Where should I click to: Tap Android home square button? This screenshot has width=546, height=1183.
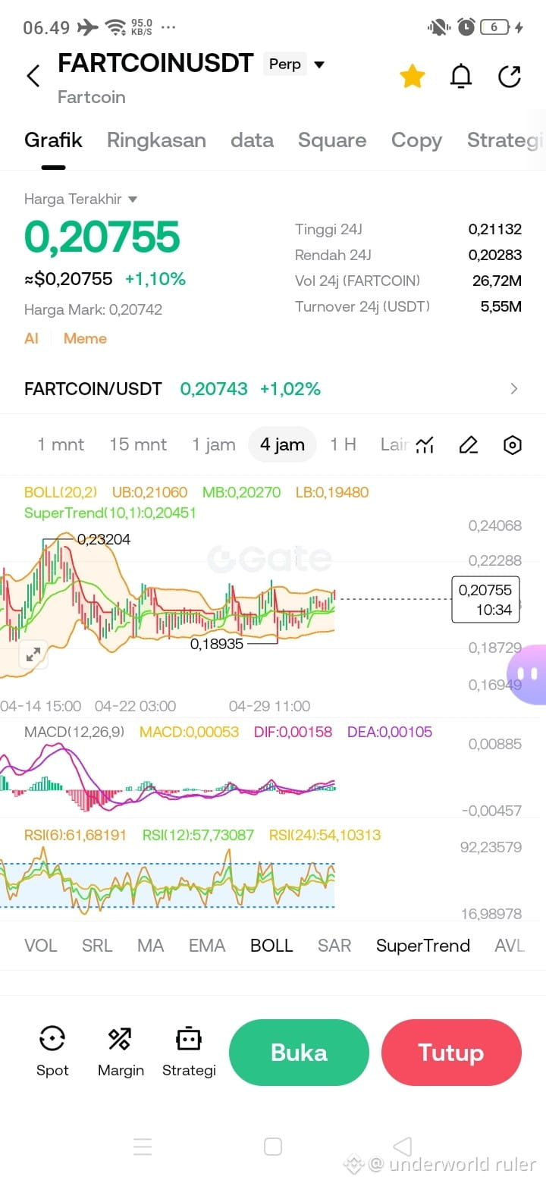tap(273, 1147)
